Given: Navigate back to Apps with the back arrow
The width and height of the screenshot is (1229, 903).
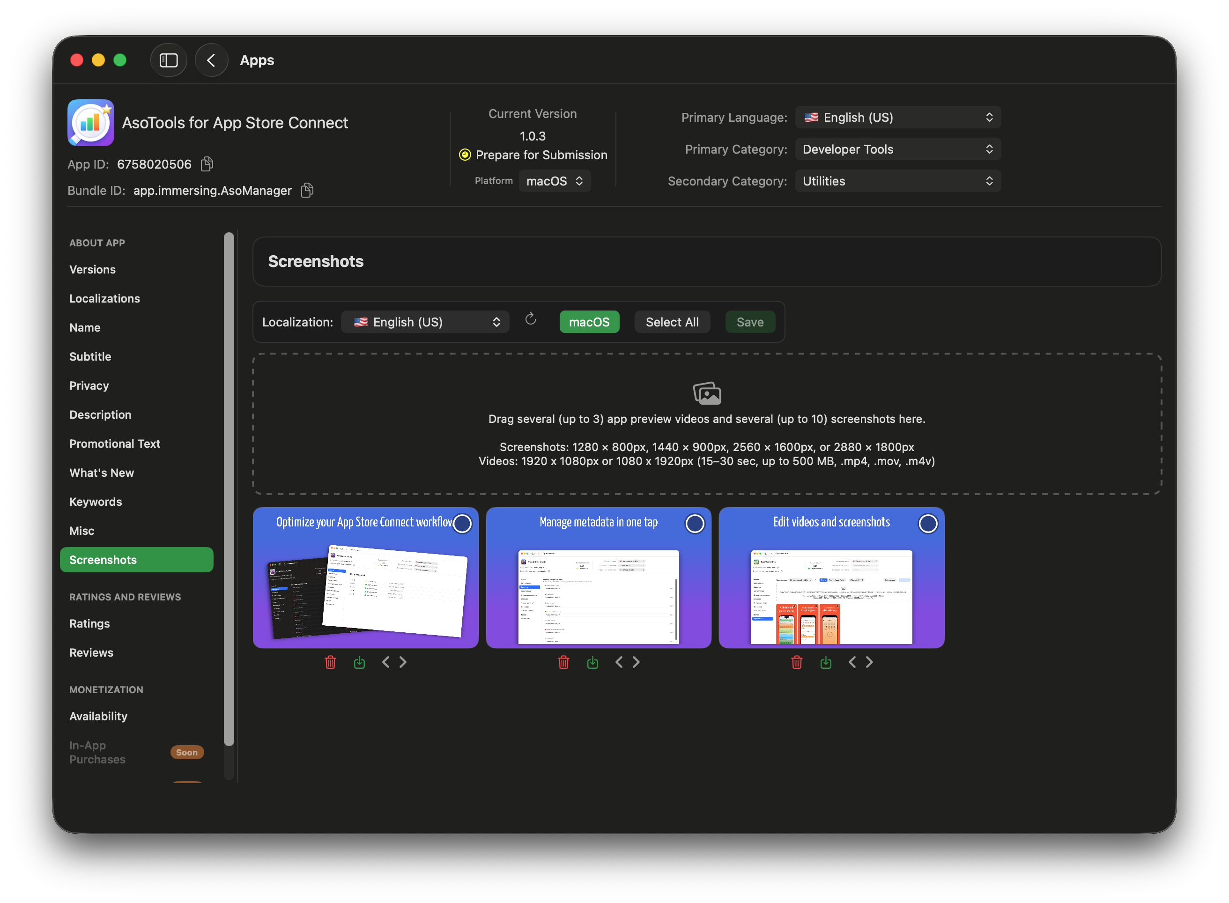Looking at the screenshot, I should tap(212, 60).
